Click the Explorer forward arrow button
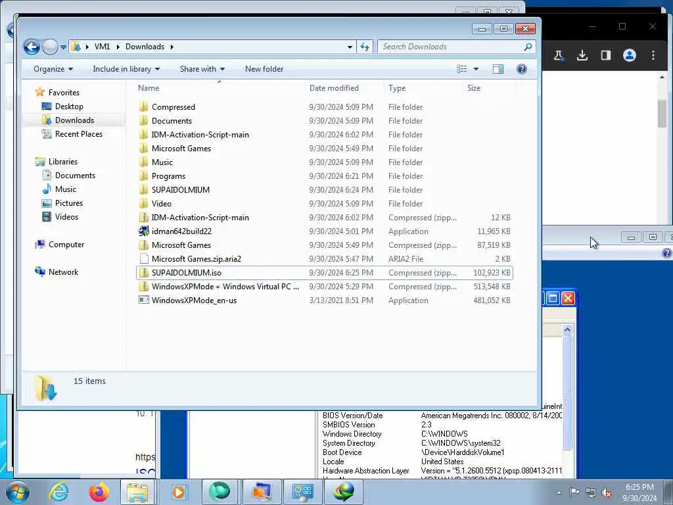Image resolution: width=673 pixels, height=505 pixels. tap(50, 47)
